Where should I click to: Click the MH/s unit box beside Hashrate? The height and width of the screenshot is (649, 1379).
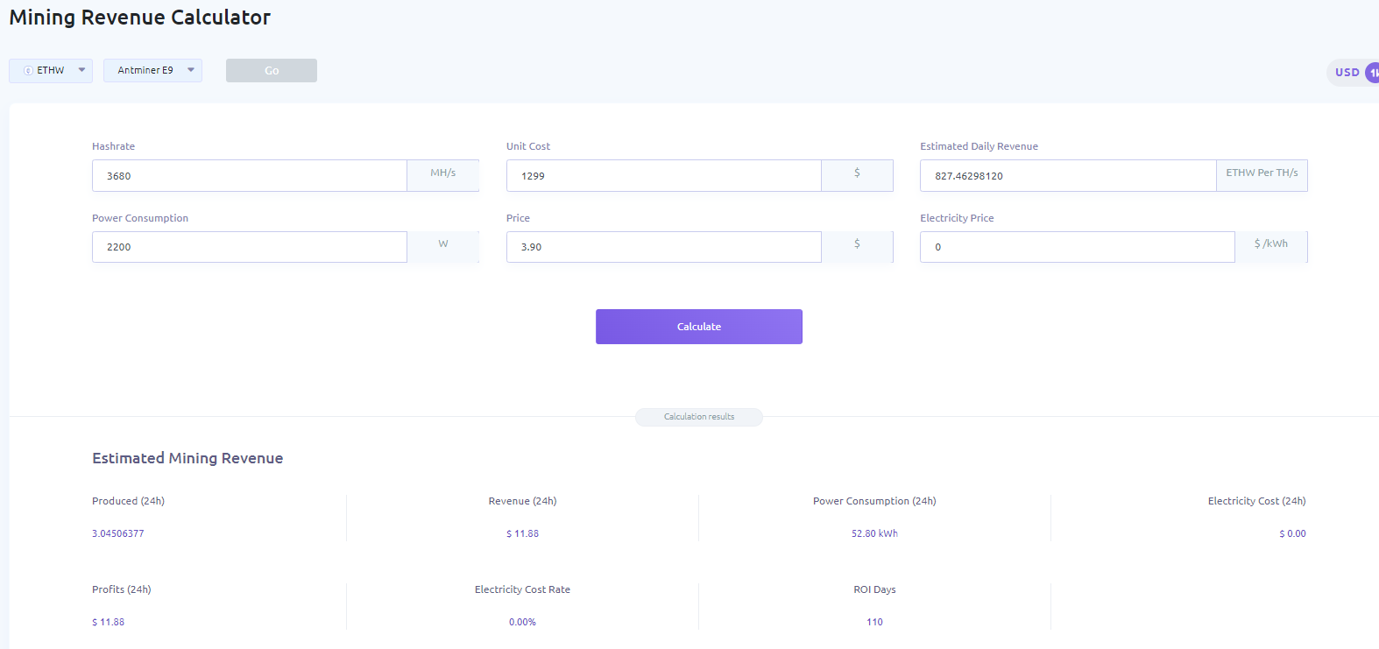pos(442,174)
